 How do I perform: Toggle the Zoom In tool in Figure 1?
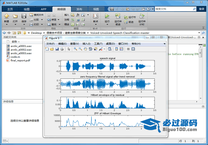coord(75,49)
